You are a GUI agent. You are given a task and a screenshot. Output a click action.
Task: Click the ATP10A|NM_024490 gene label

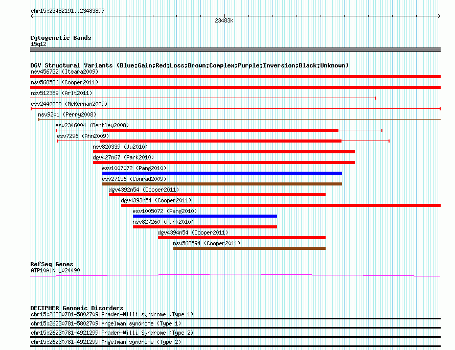[x=55, y=270]
